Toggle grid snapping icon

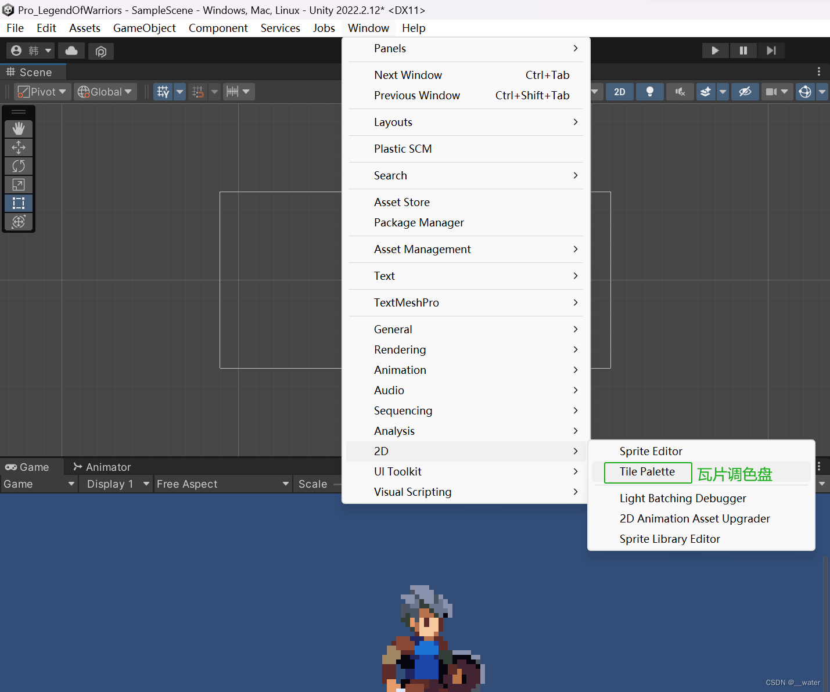click(198, 92)
